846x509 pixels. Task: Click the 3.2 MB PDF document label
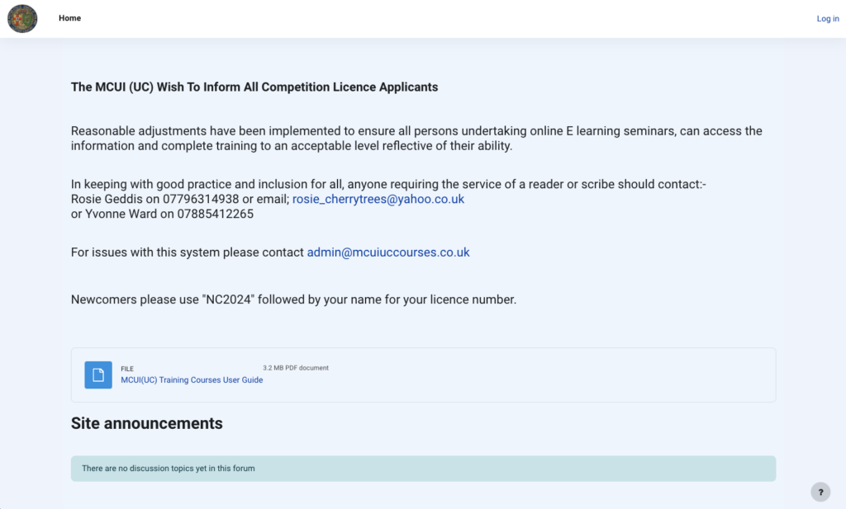pos(296,368)
